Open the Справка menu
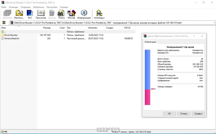 (x=64, y=7)
